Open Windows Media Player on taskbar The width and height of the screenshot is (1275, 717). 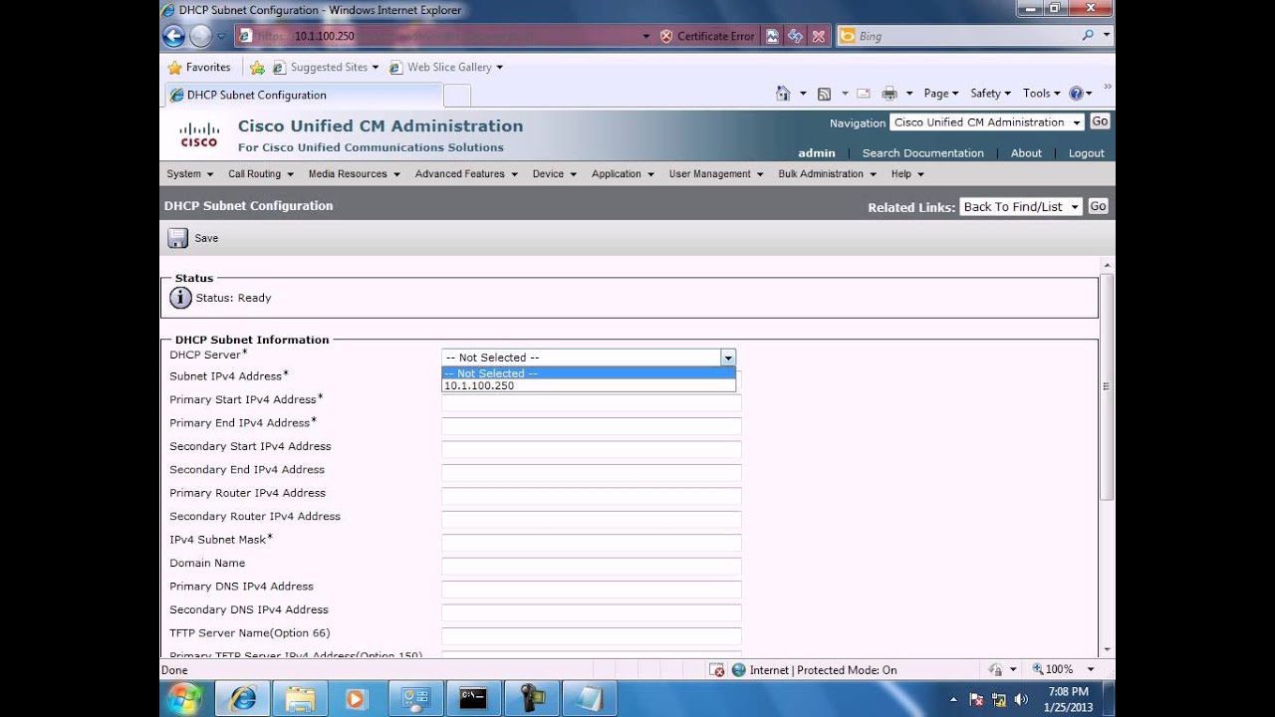357,698
